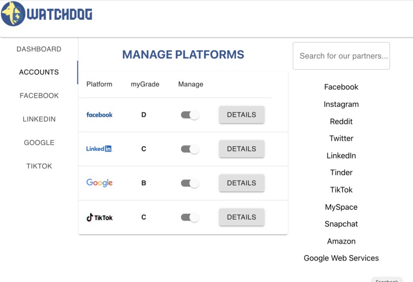Select the TikTok sidebar tab
Image resolution: width=413 pixels, height=282 pixels.
pos(39,166)
